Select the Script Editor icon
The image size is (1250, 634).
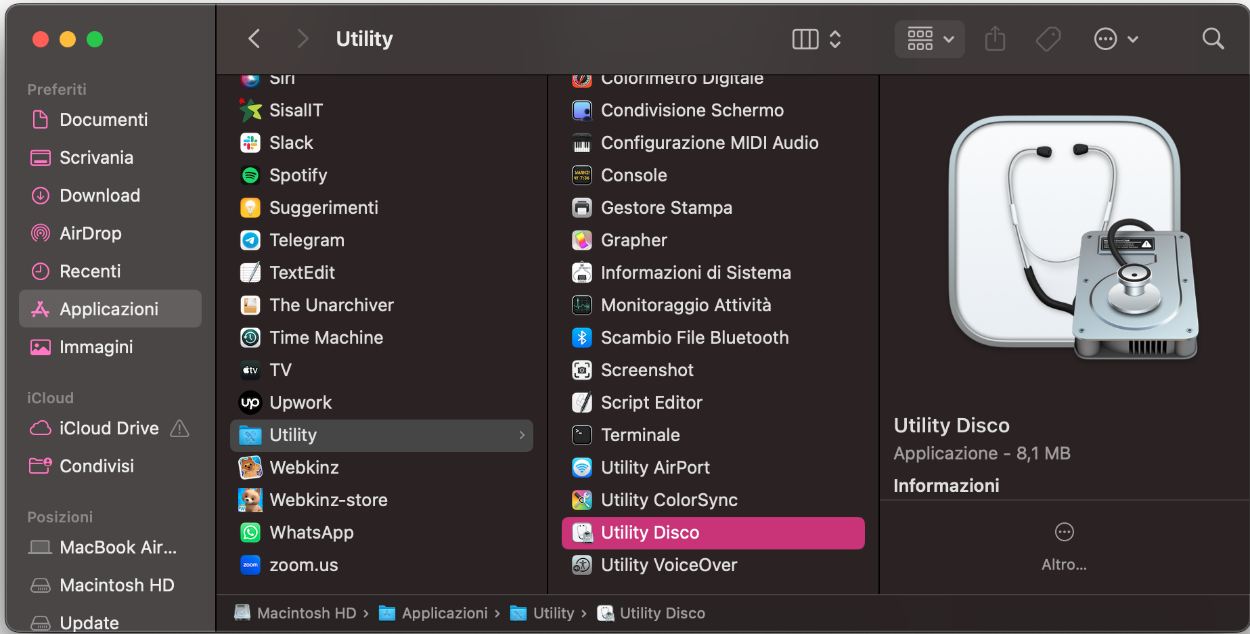click(x=582, y=403)
